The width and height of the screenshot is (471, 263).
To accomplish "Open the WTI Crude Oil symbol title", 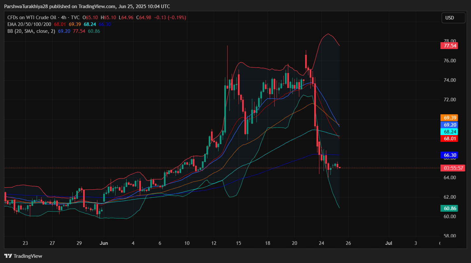I will pyautogui.click(x=32, y=18).
